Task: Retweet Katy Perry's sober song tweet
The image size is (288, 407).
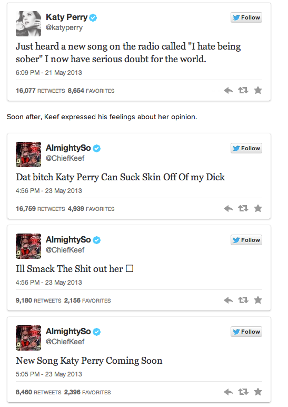Action: [243, 90]
